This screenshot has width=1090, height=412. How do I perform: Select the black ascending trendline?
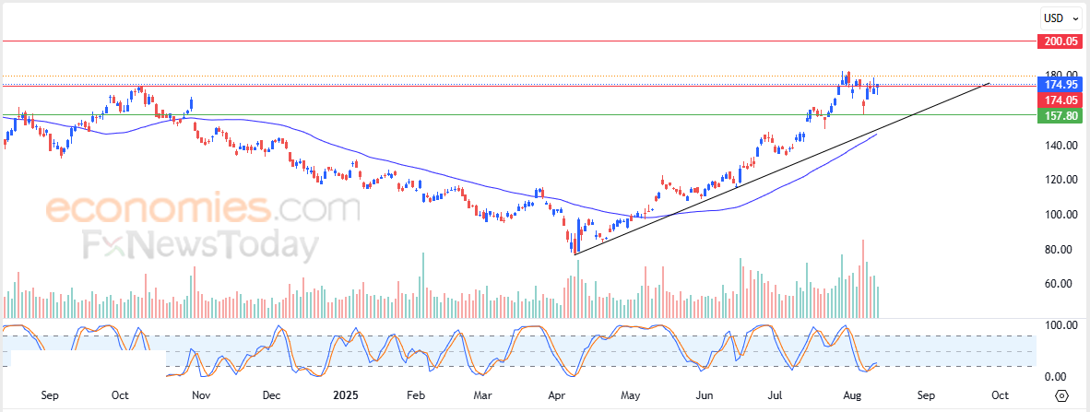(x=782, y=169)
